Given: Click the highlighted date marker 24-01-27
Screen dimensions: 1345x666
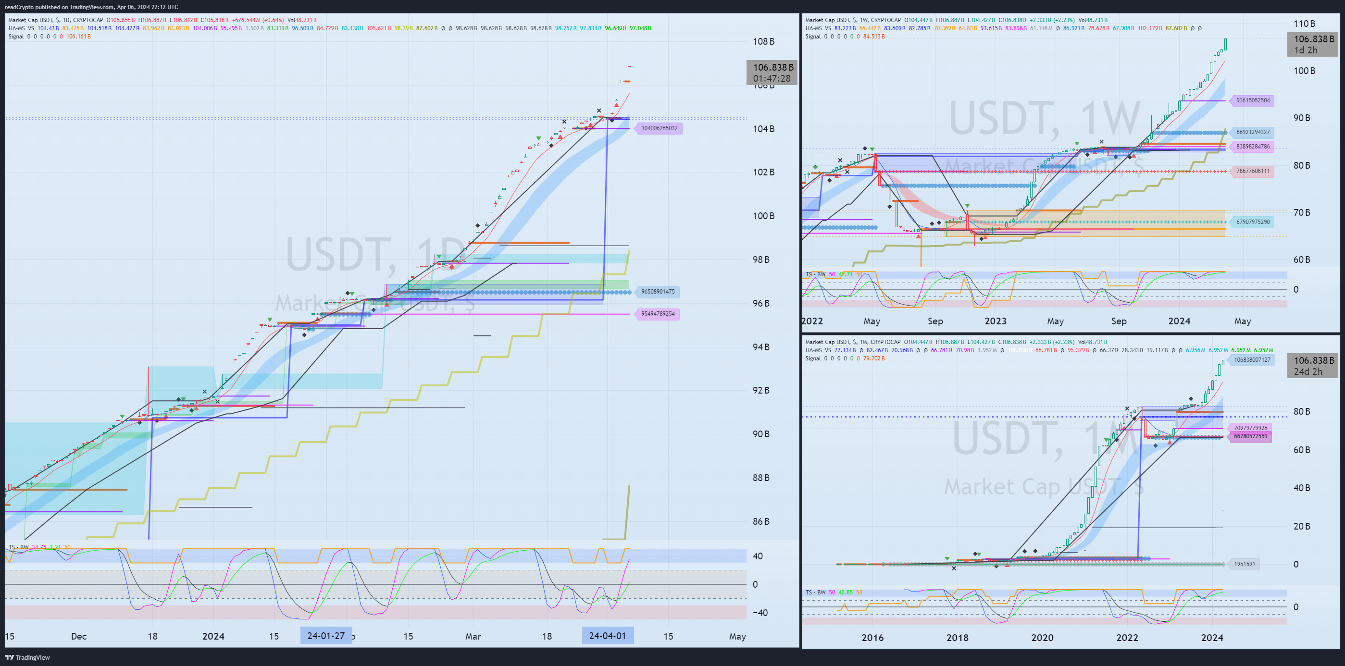Looking at the screenshot, I should tap(326, 636).
